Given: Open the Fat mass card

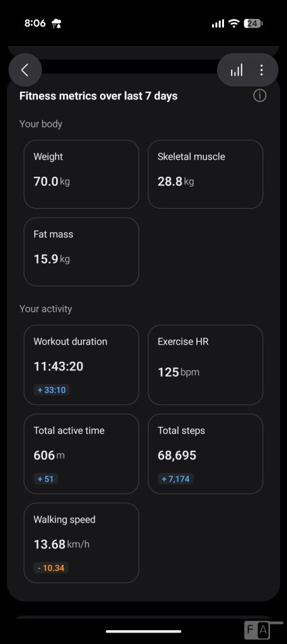Looking at the screenshot, I should [x=81, y=252].
